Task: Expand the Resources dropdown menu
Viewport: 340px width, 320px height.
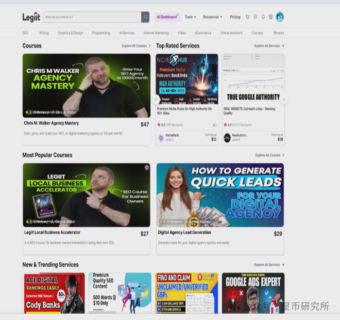Action: tap(212, 17)
